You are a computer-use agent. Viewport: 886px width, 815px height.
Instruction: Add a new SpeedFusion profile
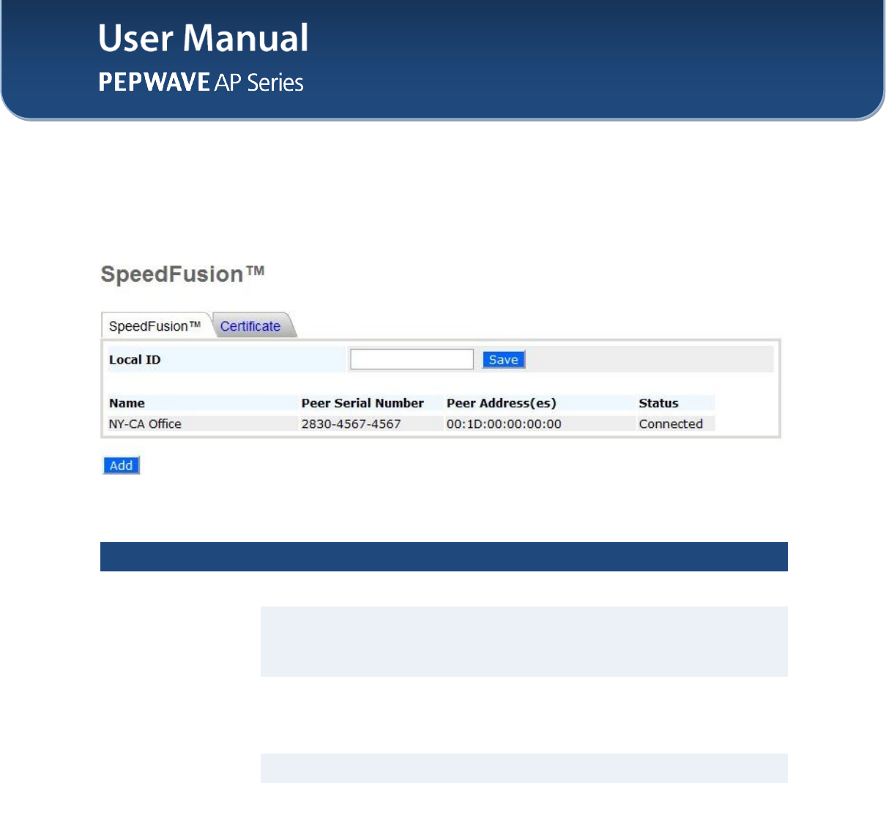point(121,465)
